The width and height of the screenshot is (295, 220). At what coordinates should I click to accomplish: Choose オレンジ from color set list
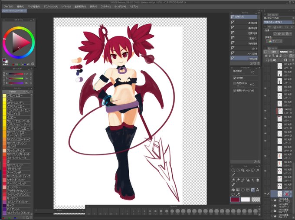click(16, 147)
